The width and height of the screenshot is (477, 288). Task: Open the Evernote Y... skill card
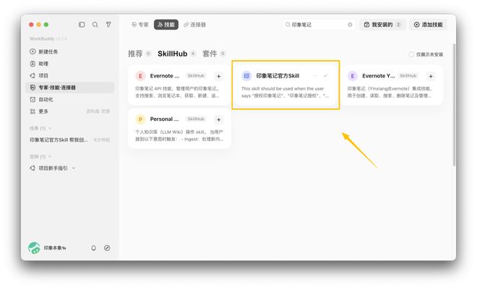pos(391,85)
